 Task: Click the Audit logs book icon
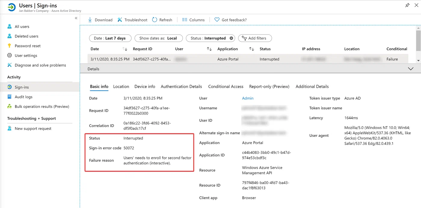tap(10, 97)
